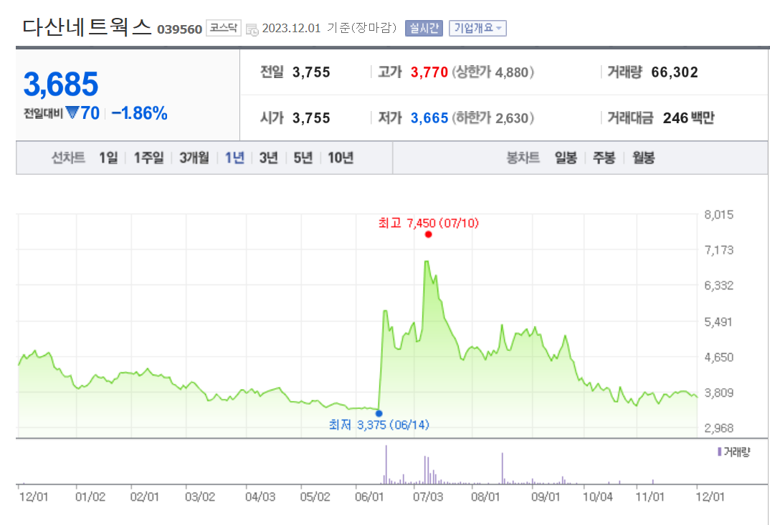This screenshot has height=525, width=770.
Task: Click the 01/02 date axis label
Action: 90,497
